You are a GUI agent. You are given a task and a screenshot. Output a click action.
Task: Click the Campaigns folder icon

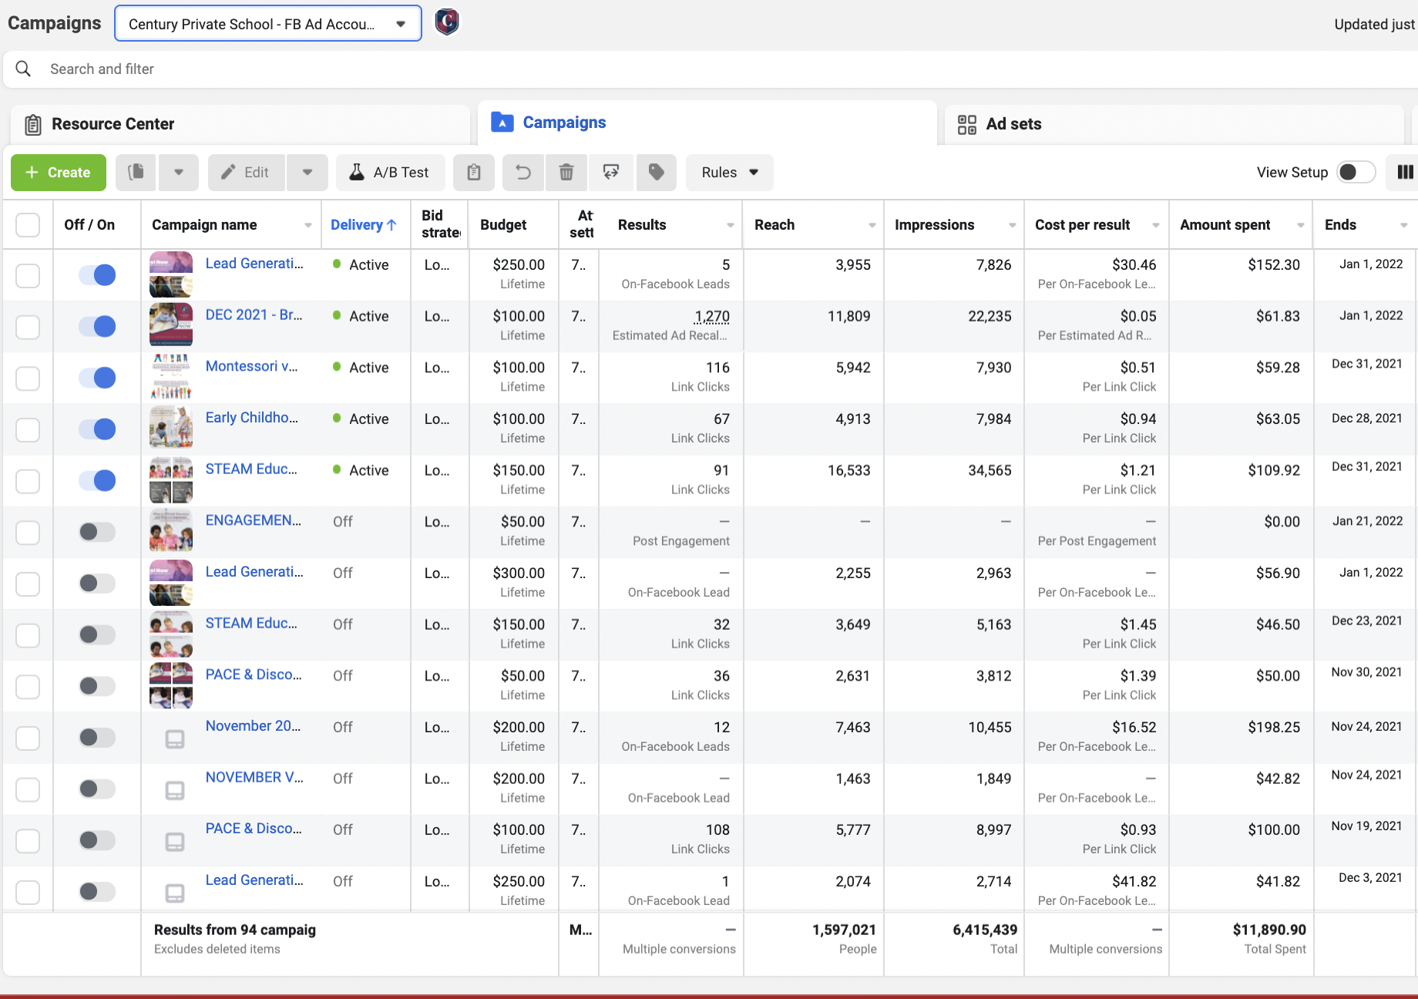[502, 122]
